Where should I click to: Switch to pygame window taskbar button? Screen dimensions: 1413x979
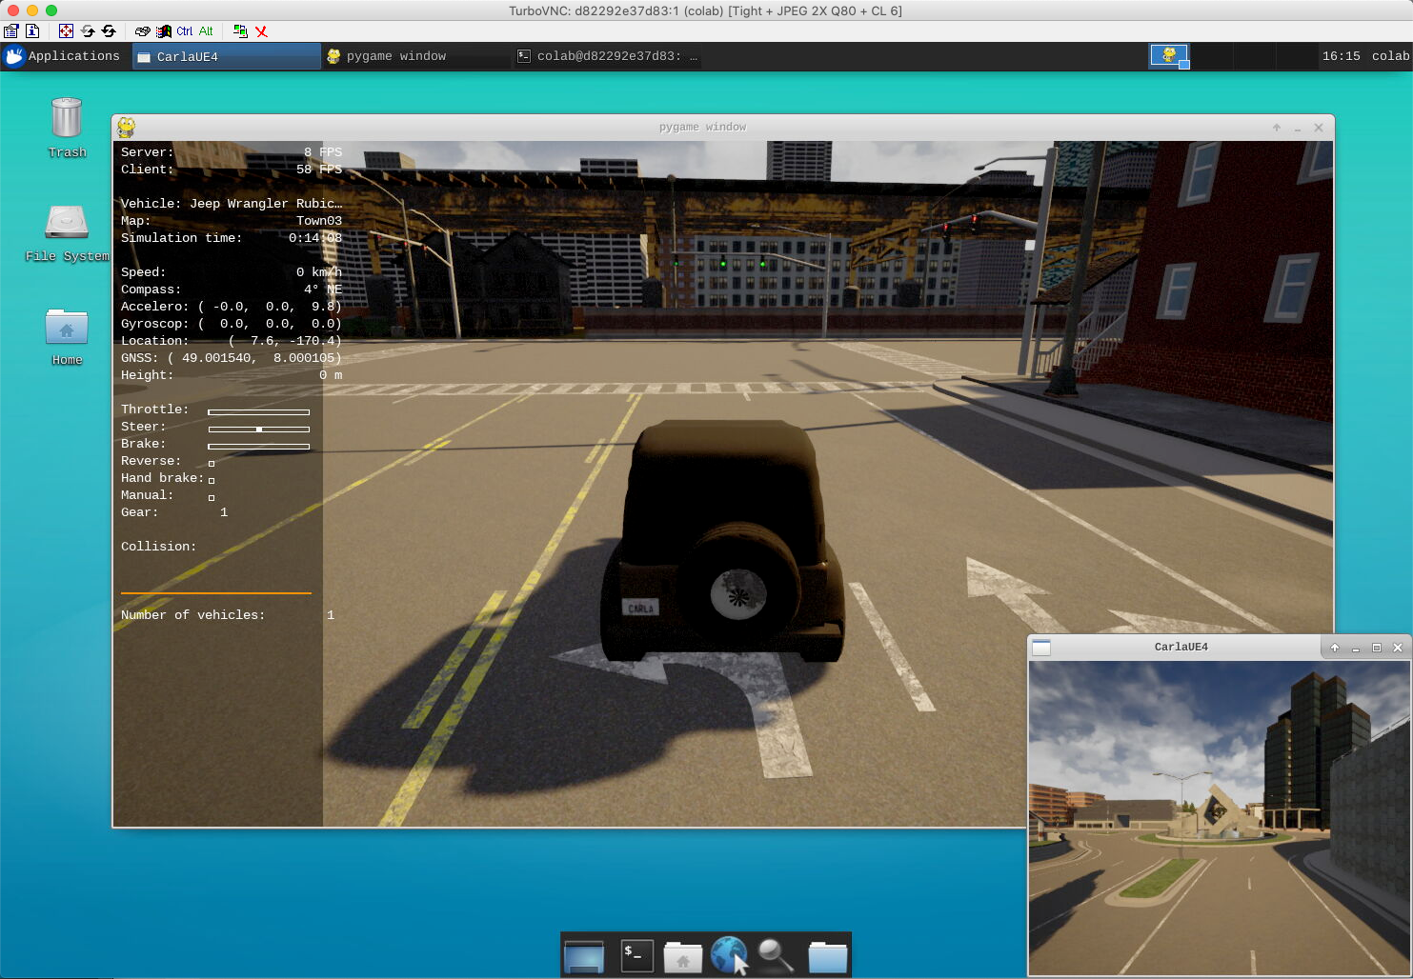(416, 56)
